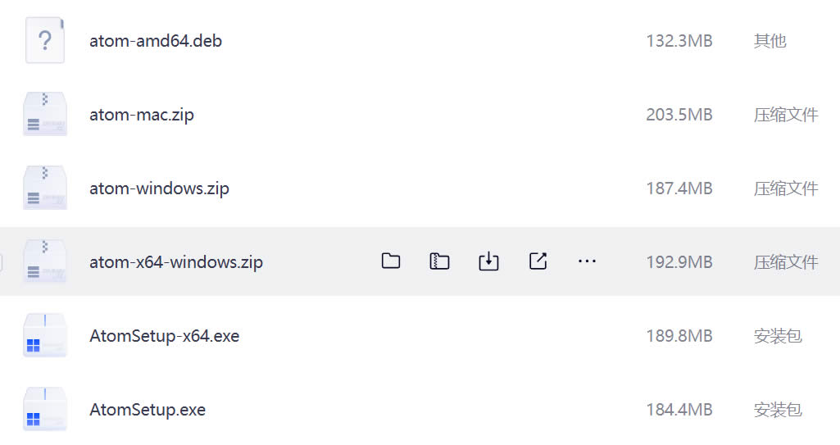Select the atom-windows.zip file name
This screenshot has width=840, height=445.
coord(159,188)
